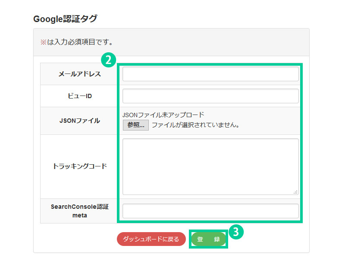This screenshot has height=268, width=345.
Task: Click the JSONファイル row label
Action: [79, 121]
